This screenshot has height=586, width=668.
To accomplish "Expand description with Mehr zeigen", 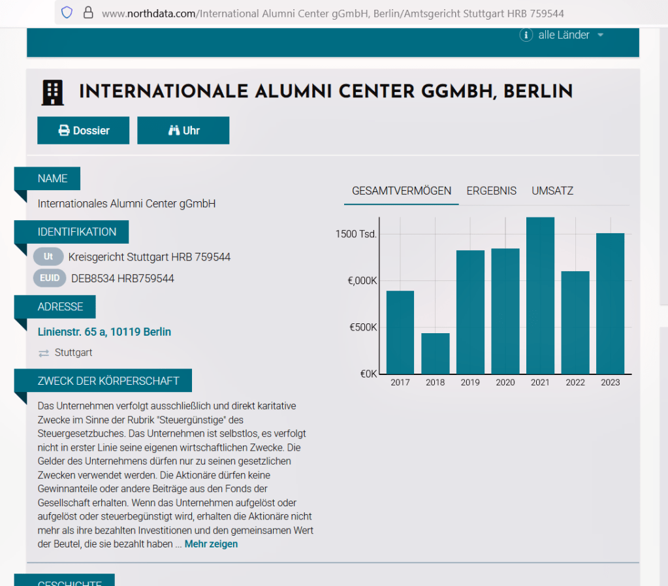I will click(x=211, y=544).
